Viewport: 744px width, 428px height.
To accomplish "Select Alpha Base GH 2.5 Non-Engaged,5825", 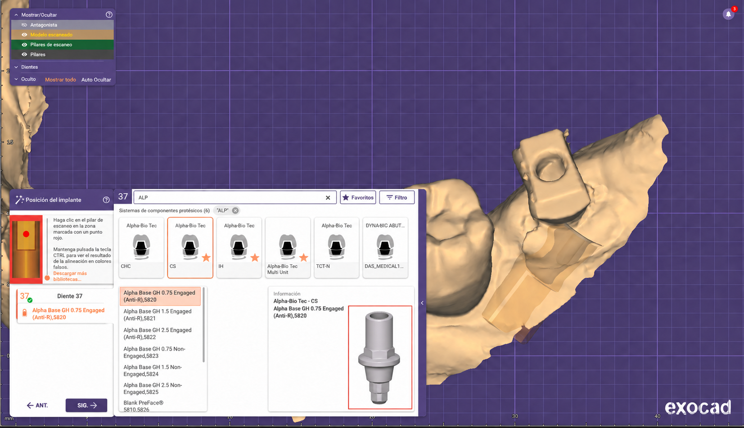I will [160, 388].
